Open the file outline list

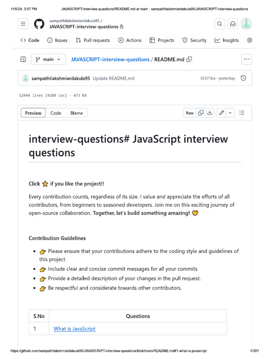point(242,113)
